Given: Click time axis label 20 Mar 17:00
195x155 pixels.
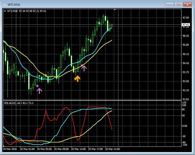Looking at the screenshot, I should click(96, 149).
